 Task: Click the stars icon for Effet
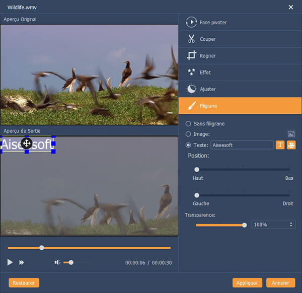[x=191, y=72]
